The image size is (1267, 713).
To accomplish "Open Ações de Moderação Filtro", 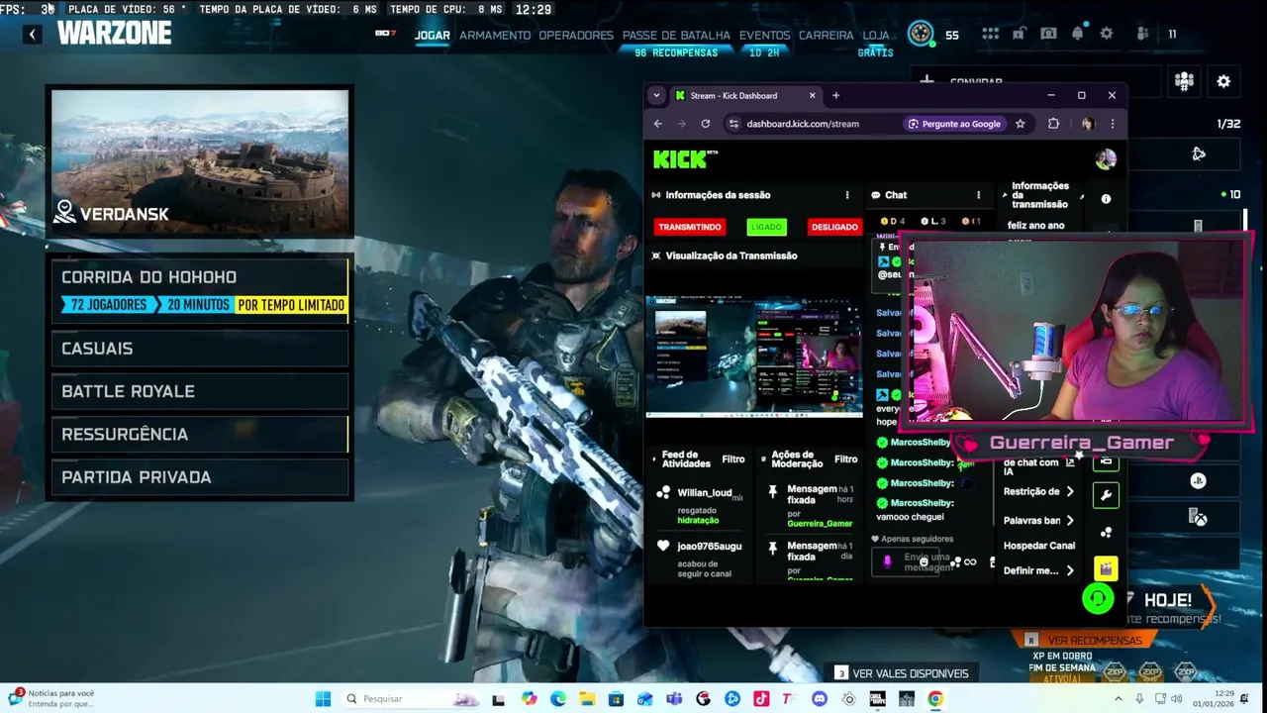I will click(845, 459).
